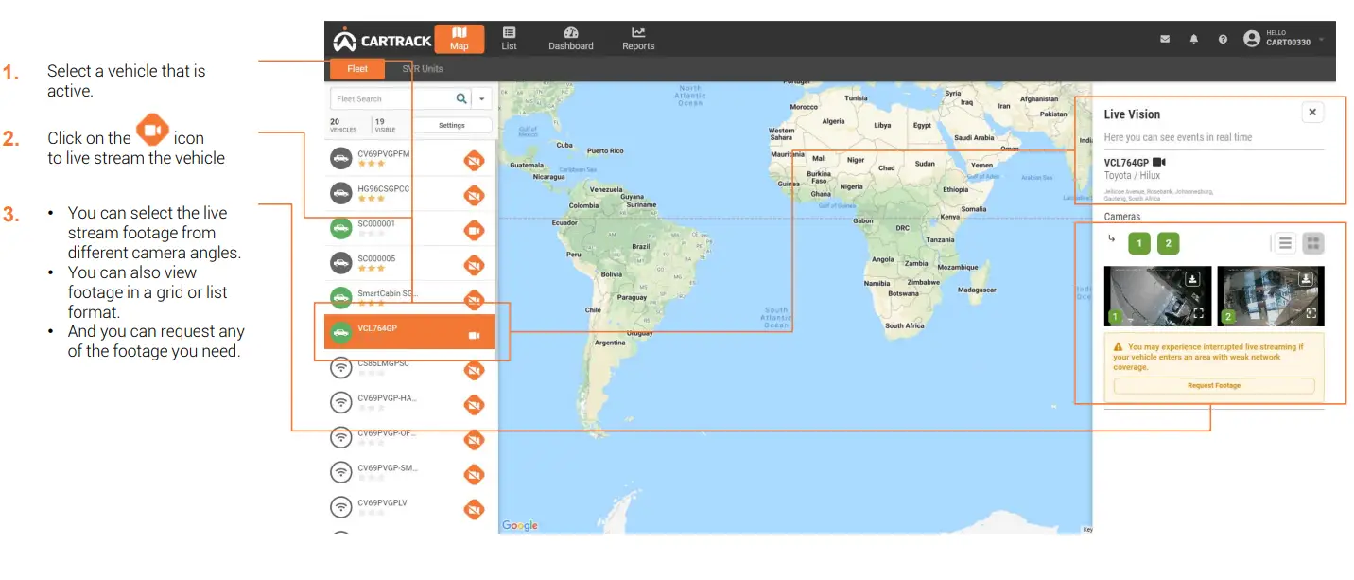
Task: Click the disabled camera icon for SC000005
Action: (474, 264)
